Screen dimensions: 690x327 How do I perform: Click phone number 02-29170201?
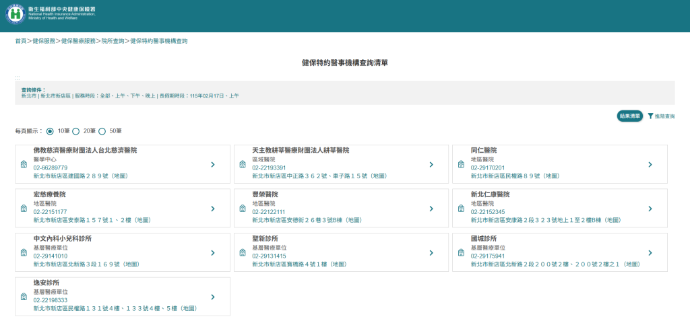coord(488,168)
